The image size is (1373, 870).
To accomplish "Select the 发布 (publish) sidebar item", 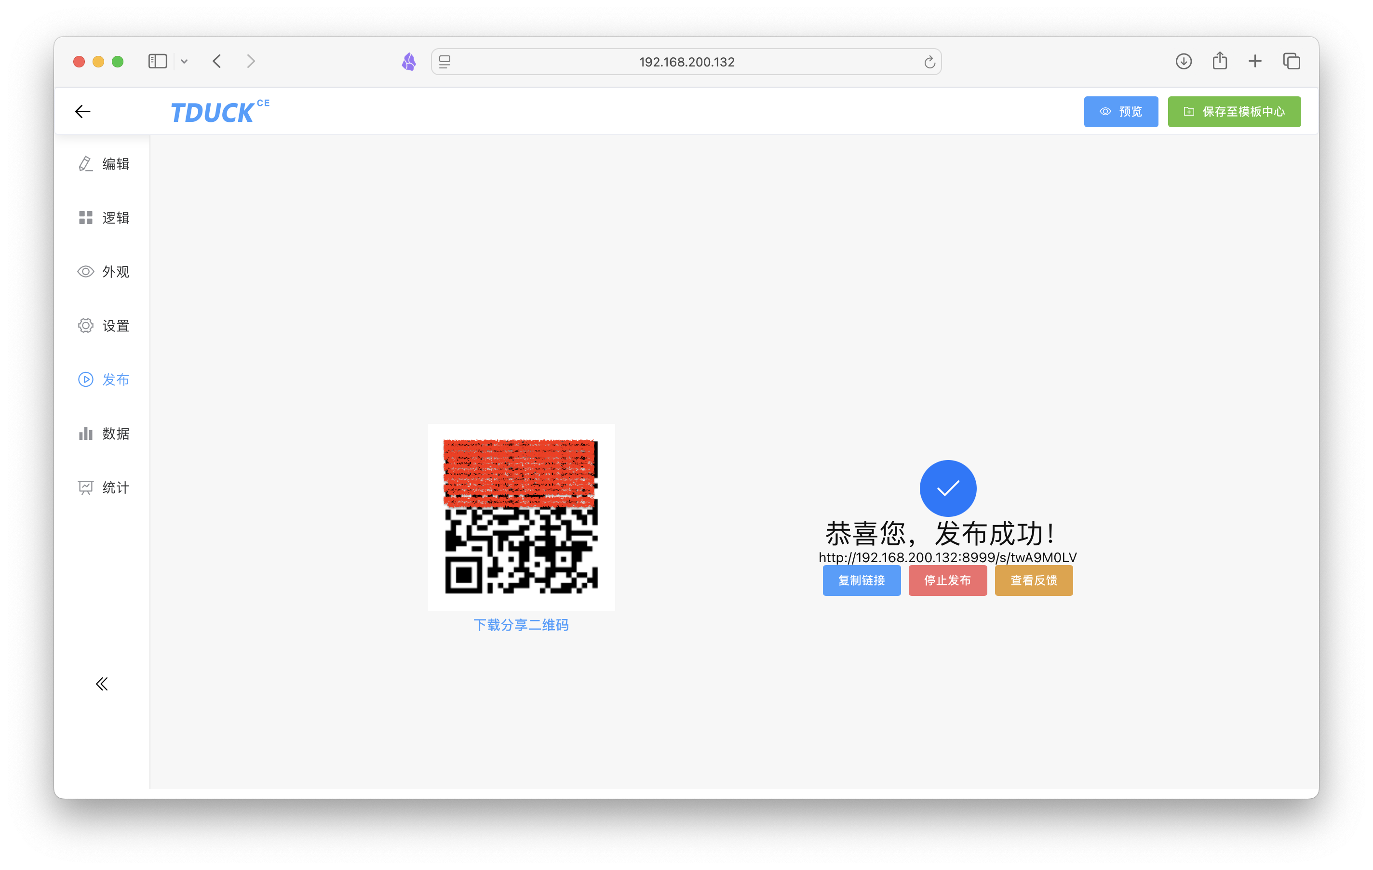I will click(x=104, y=380).
